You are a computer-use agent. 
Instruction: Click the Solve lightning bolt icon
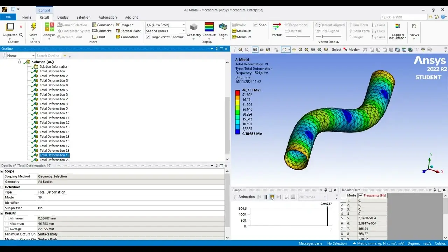point(34,27)
